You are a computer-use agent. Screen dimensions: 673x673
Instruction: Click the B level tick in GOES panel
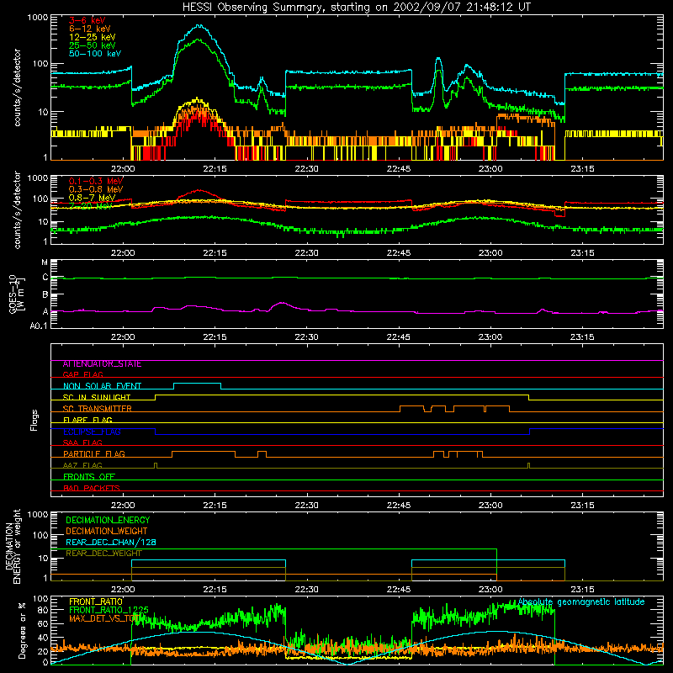coord(45,295)
